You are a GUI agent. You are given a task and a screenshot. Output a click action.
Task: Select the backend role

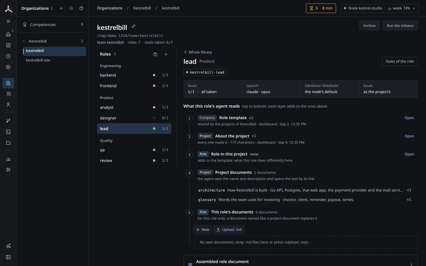click(134, 75)
